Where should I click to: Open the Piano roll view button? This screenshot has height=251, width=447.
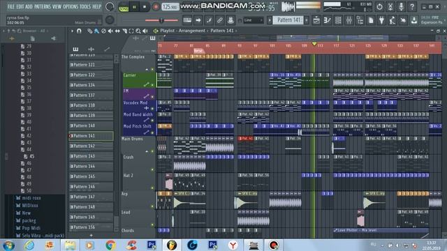(328, 20)
